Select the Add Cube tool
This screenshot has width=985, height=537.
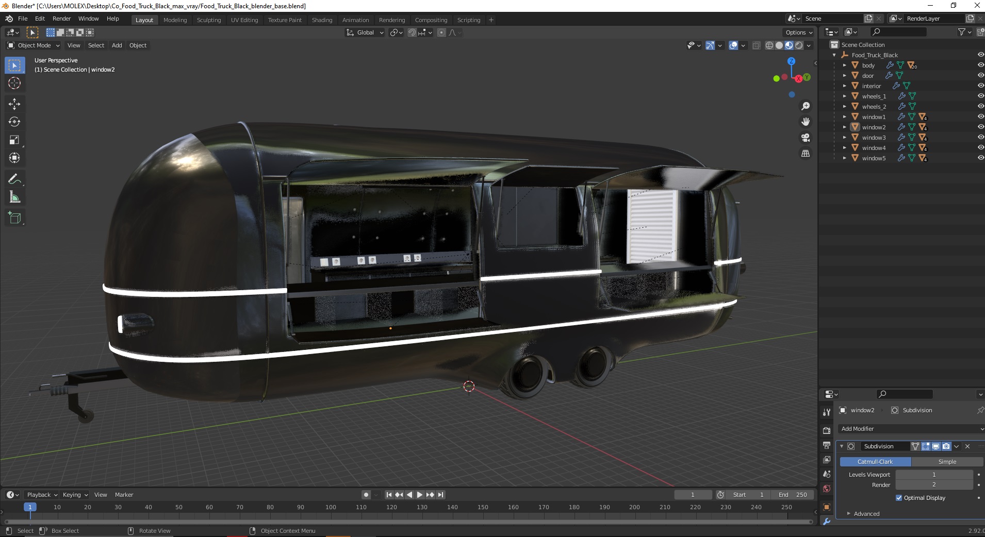coord(14,218)
